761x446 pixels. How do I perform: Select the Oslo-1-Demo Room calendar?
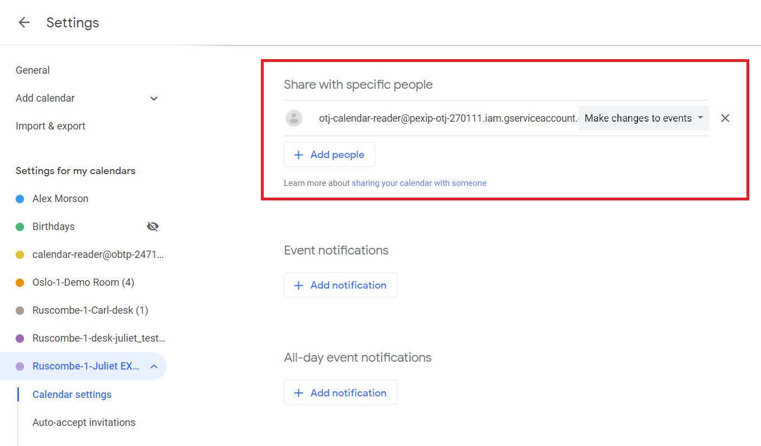[83, 282]
